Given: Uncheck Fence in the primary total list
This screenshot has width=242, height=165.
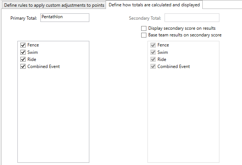Looking at the screenshot, I should click(23, 45).
